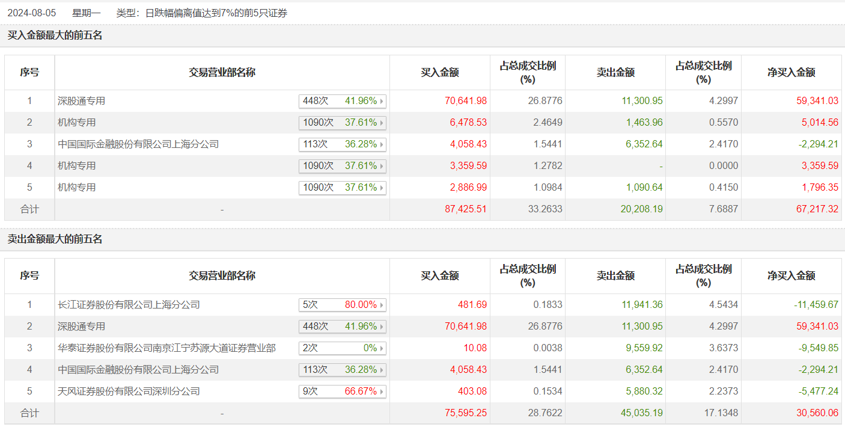Viewport: 845px width, 427px height.
Task: Click 中国国际金融 上海分公司 in the buy table
Action: pyautogui.click(x=138, y=144)
